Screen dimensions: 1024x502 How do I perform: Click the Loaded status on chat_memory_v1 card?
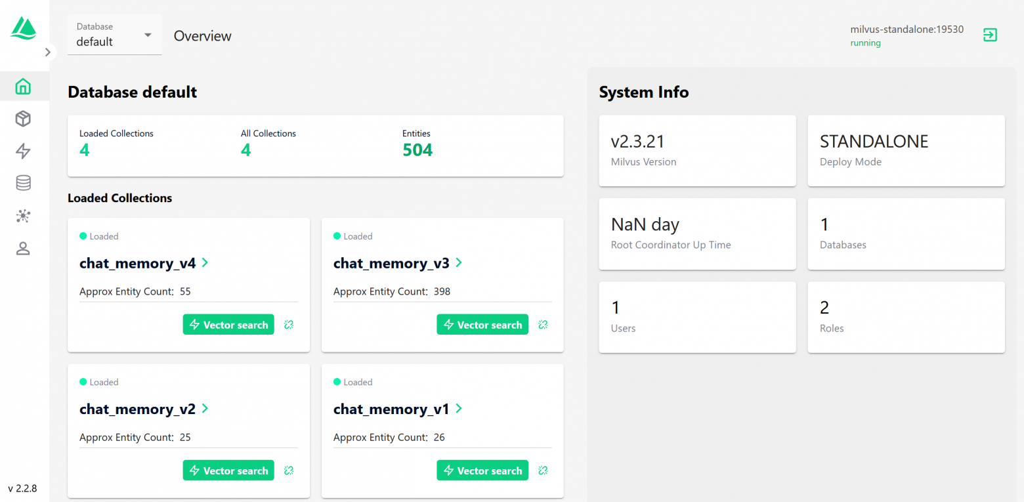click(x=353, y=382)
